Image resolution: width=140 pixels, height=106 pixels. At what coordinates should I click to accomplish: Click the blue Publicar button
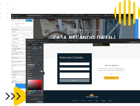click(x=29, y=21)
